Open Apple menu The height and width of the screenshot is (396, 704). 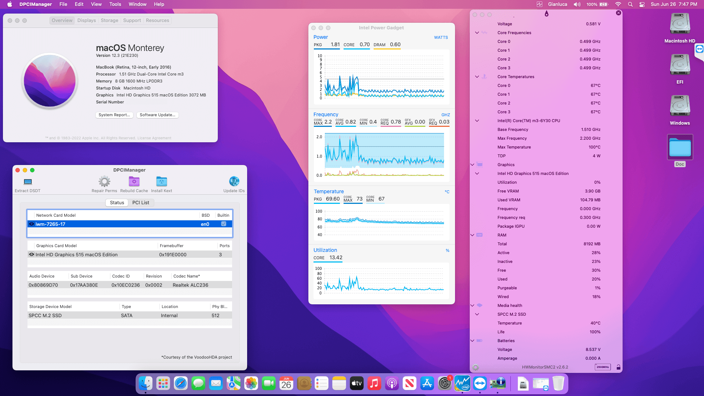(x=10, y=4)
